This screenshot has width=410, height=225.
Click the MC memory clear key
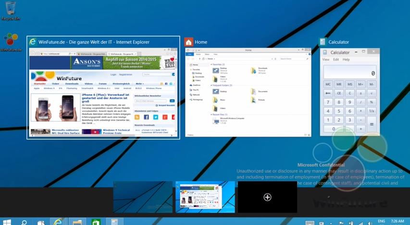pyautogui.click(x=328, y=84)
